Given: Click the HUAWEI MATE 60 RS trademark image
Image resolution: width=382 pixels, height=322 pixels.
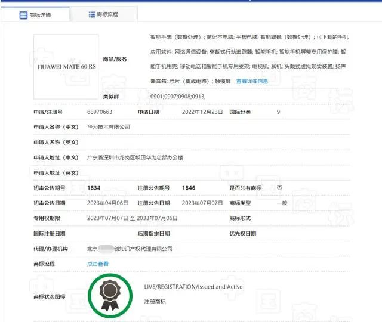Looking at the screenshot, I should click(66, 67).
